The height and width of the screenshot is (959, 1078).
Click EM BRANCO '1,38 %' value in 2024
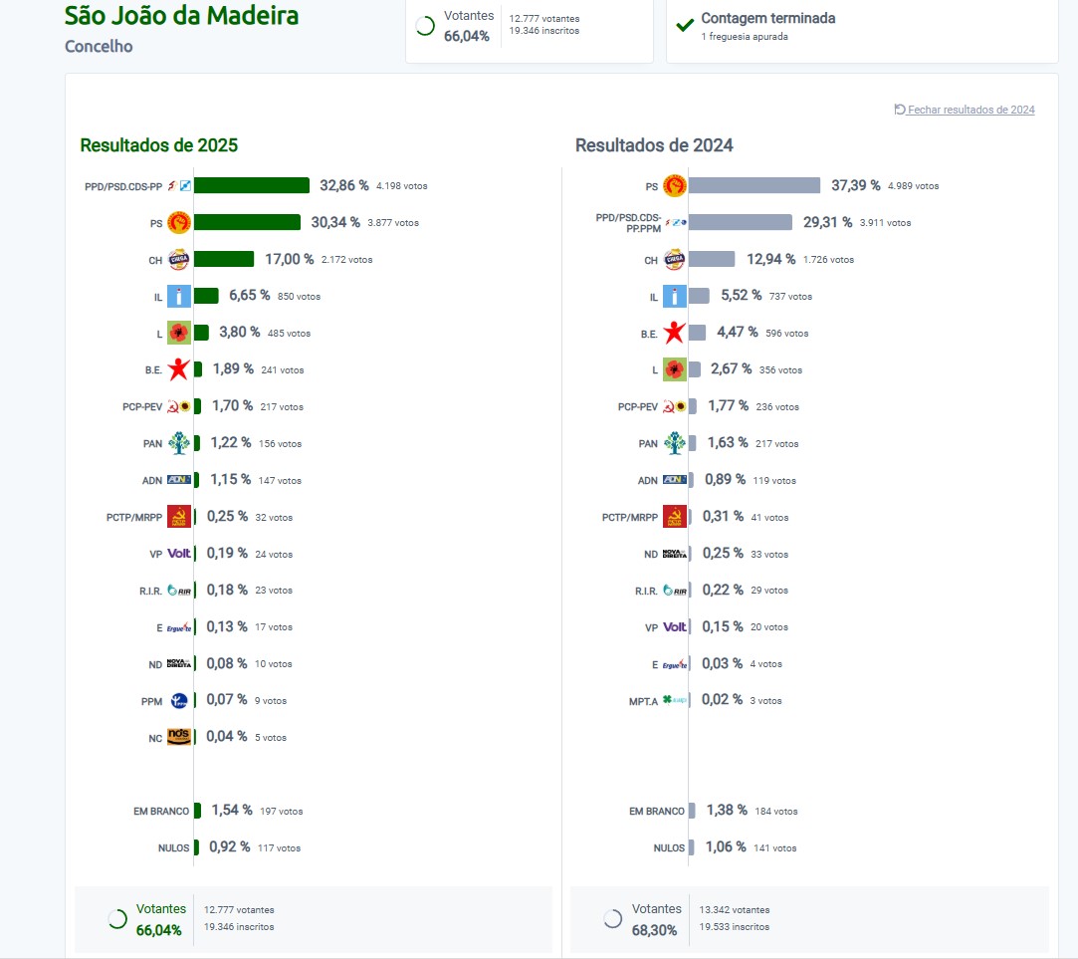(x=727, y=811)
